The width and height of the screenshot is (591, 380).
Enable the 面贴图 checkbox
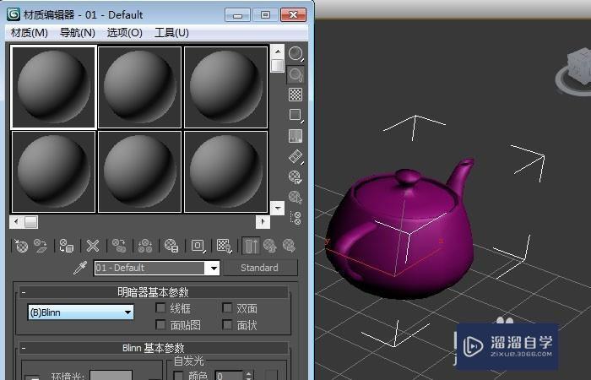161,324
